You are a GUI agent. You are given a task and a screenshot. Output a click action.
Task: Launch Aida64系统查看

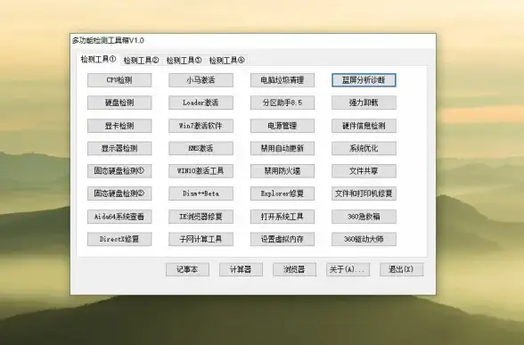pyautogui.click(x=119, y=217)
